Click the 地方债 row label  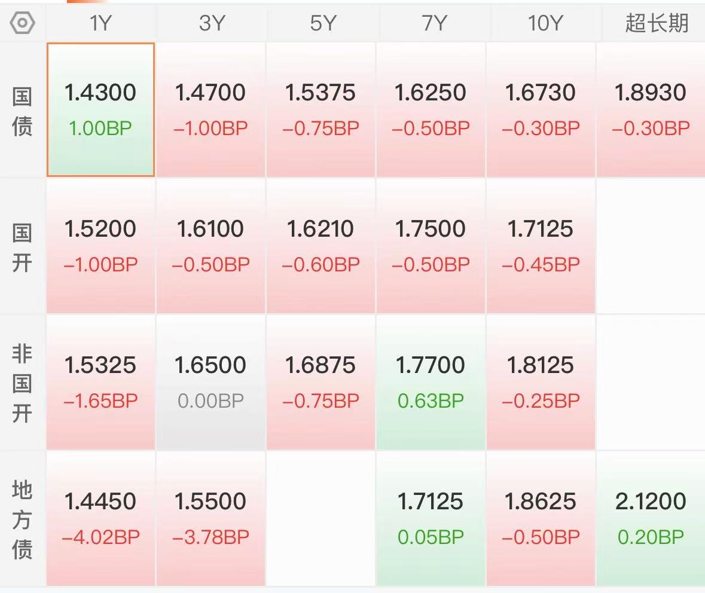[22, 519]
